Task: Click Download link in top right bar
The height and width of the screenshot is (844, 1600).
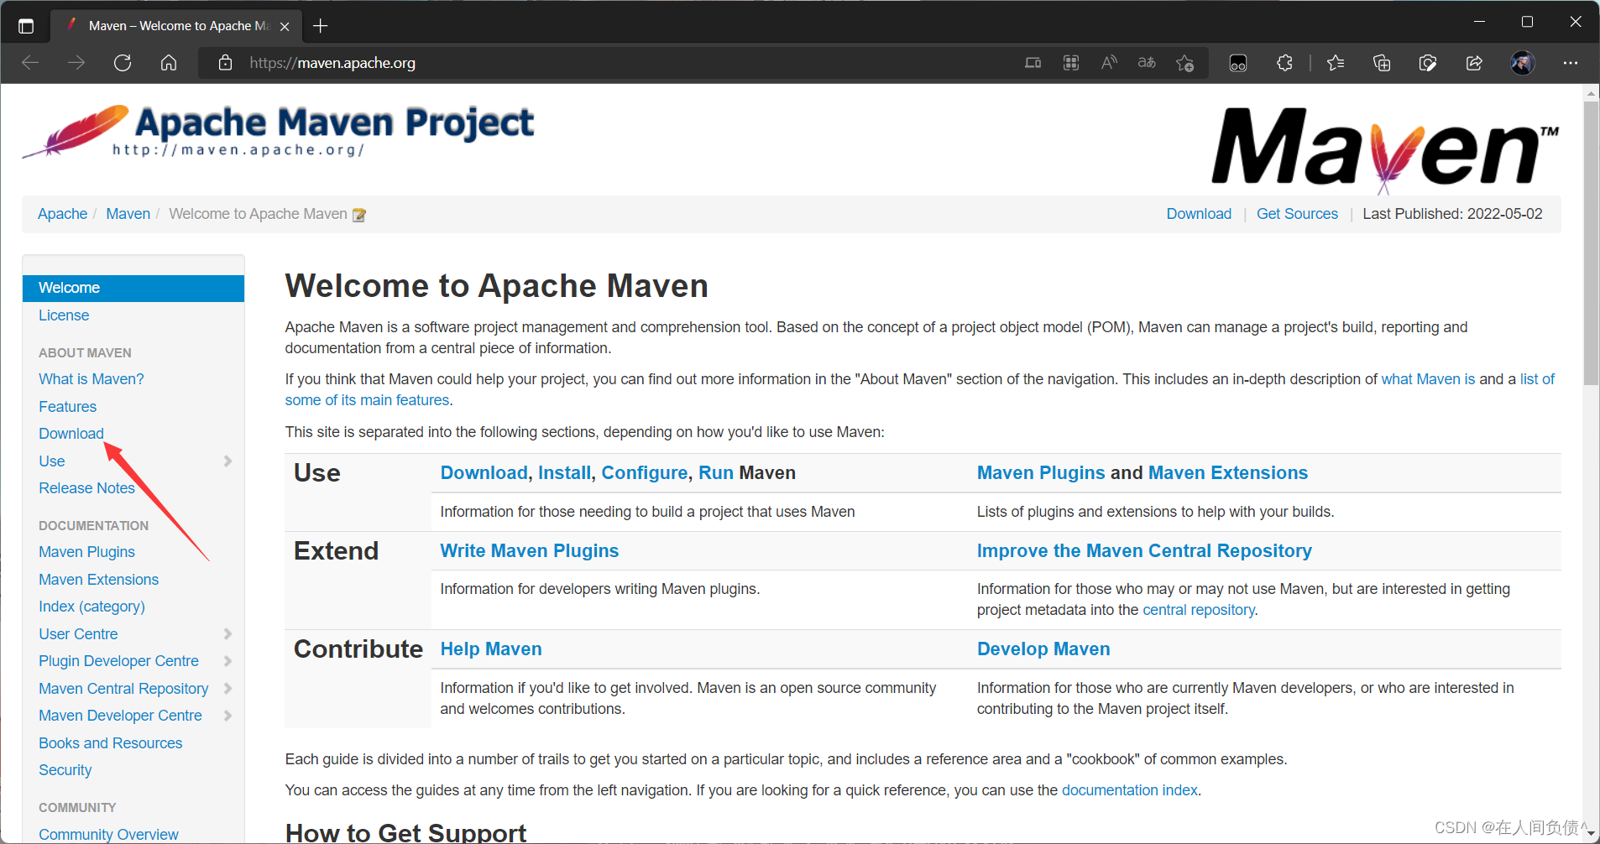Action: click(x=1199, y=214)
